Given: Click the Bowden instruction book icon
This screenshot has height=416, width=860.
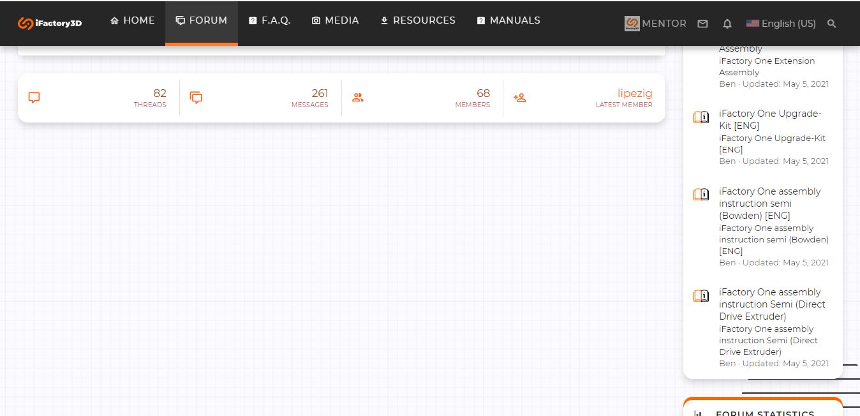Looking at the screenshot, I should pyautogui.click(x=701, y=195).
